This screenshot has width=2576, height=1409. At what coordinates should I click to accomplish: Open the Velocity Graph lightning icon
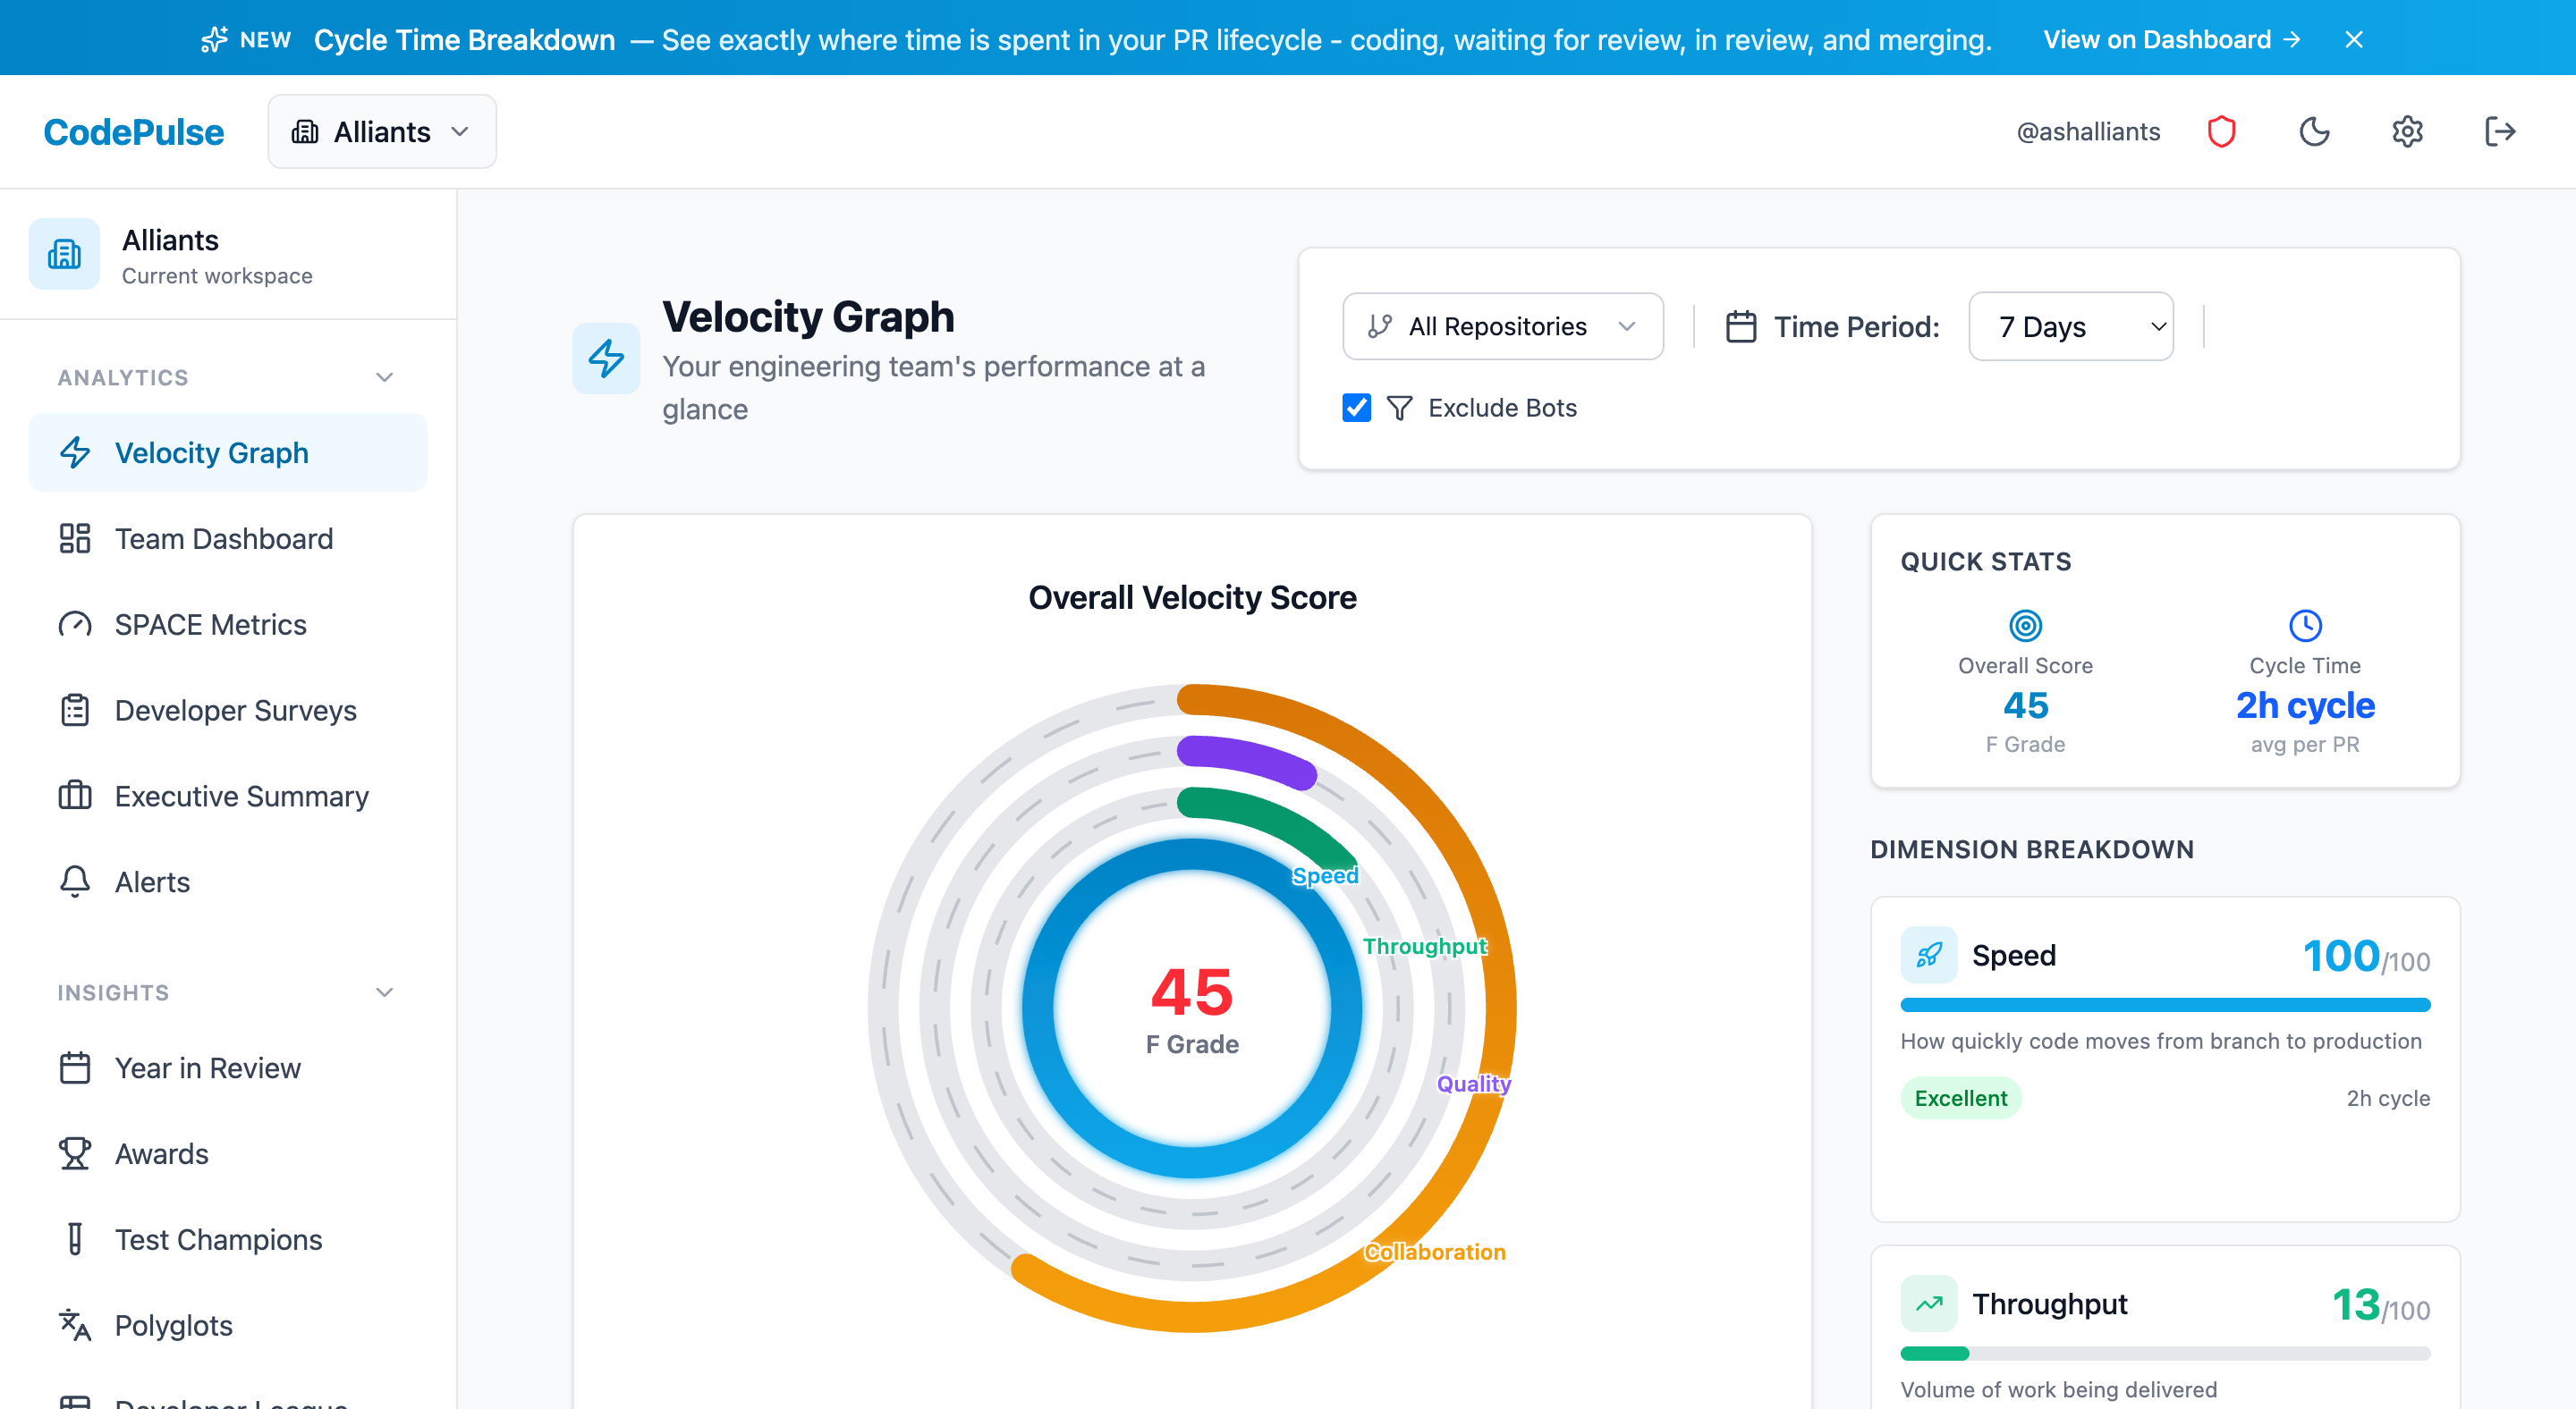pos(75,452)
